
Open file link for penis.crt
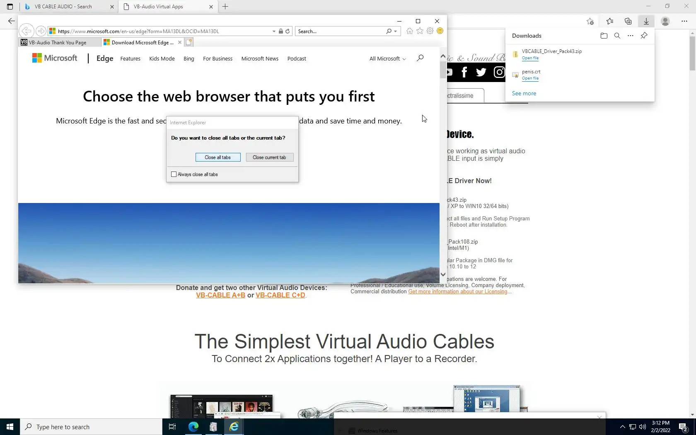click(530, 78)
